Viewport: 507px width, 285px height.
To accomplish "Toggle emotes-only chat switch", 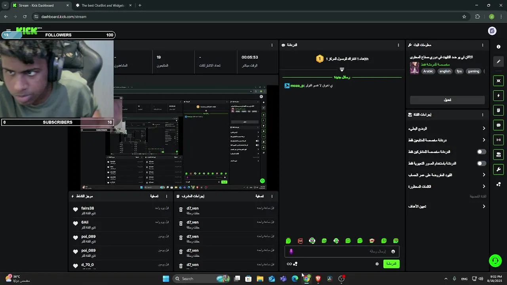I will tap(481, 163).
